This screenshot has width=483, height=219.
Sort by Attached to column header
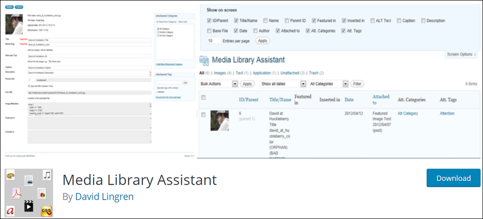(x=381, y=100)
